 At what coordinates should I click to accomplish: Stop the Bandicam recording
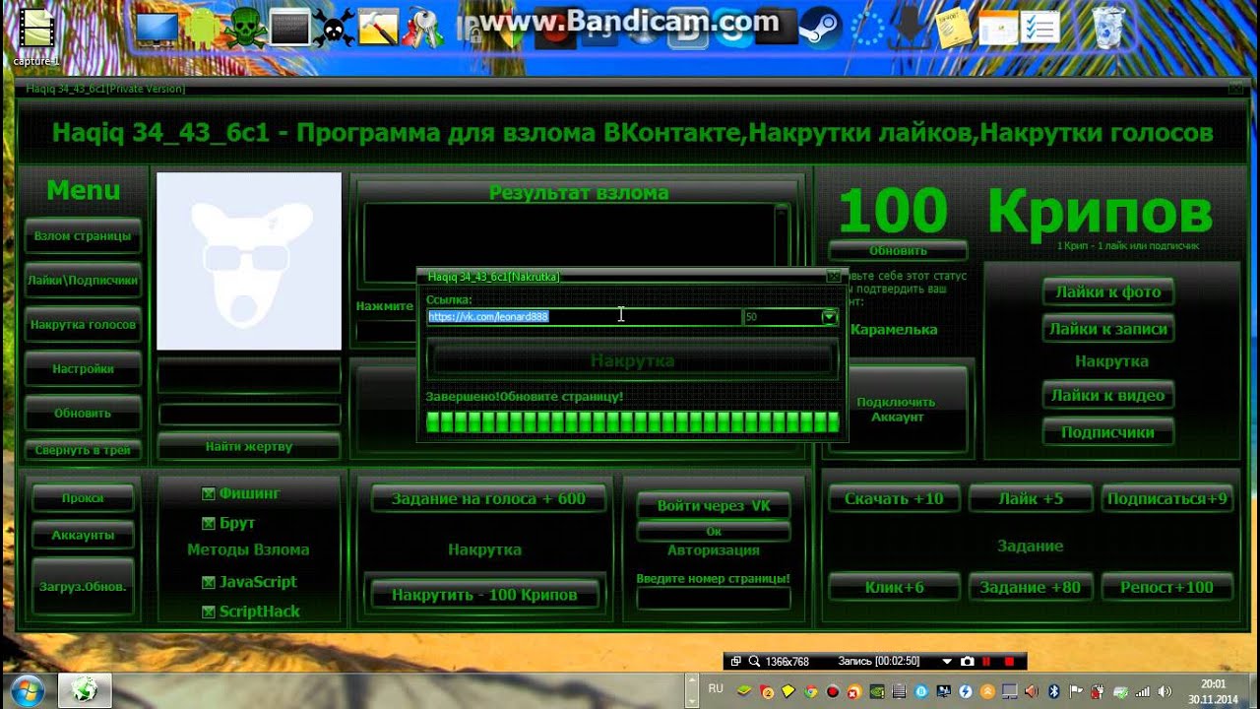click(1007, 662)
